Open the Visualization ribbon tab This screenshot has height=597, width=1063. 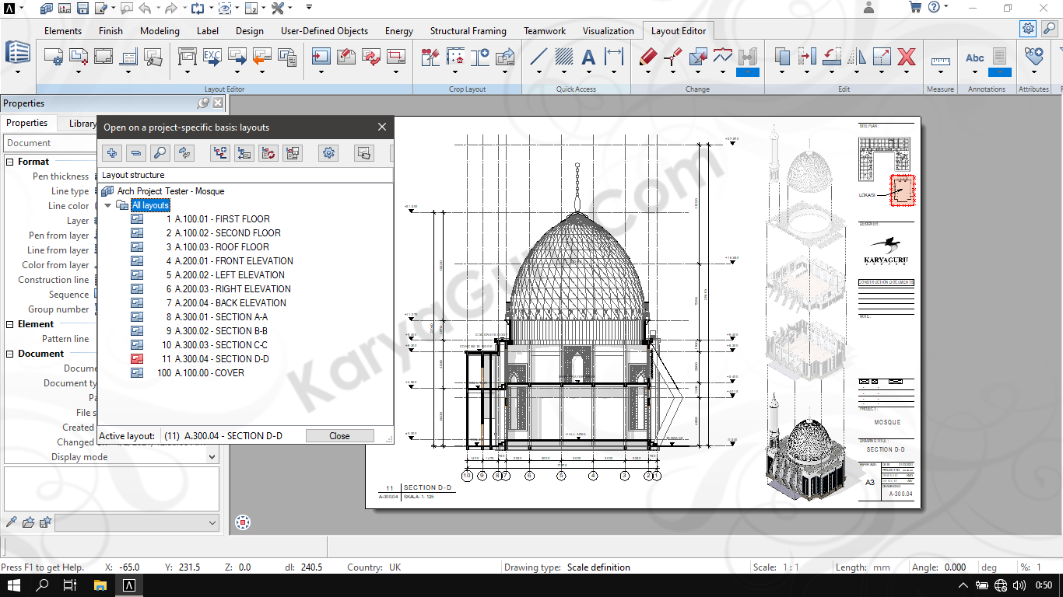[x=608, y=31]
